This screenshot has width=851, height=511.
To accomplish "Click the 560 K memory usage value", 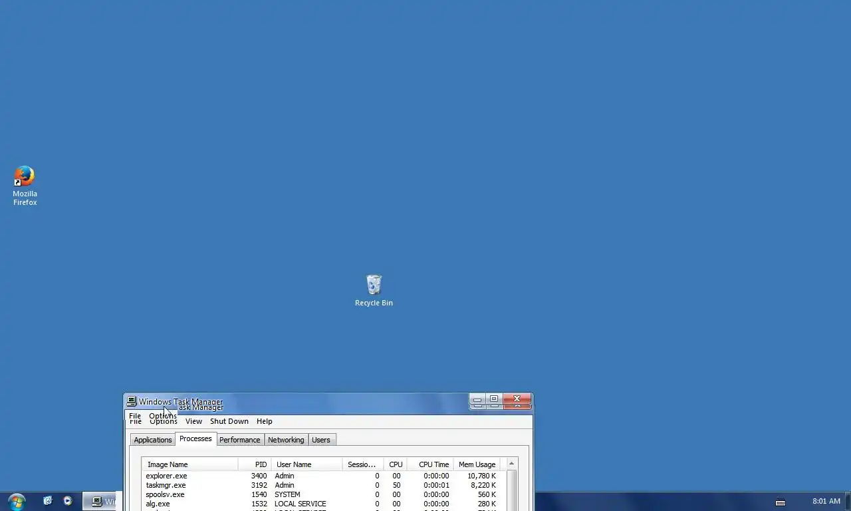I will click(487, 494).
